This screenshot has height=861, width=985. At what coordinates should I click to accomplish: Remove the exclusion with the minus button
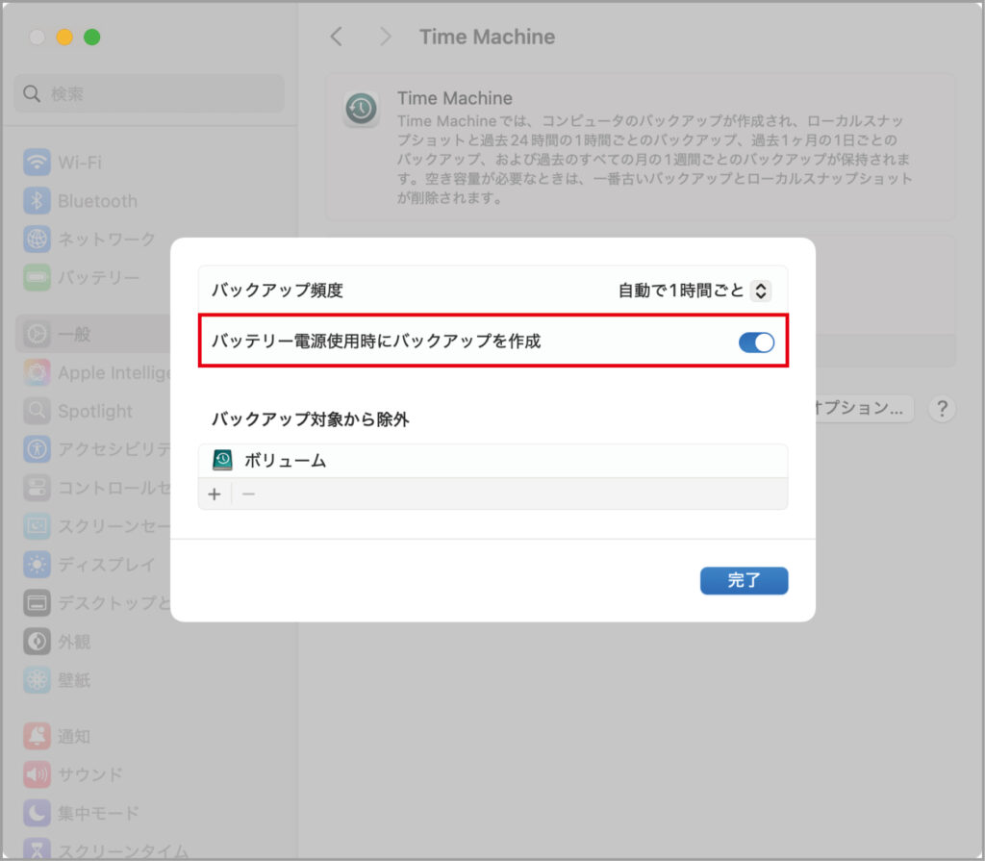click(249, 494)
